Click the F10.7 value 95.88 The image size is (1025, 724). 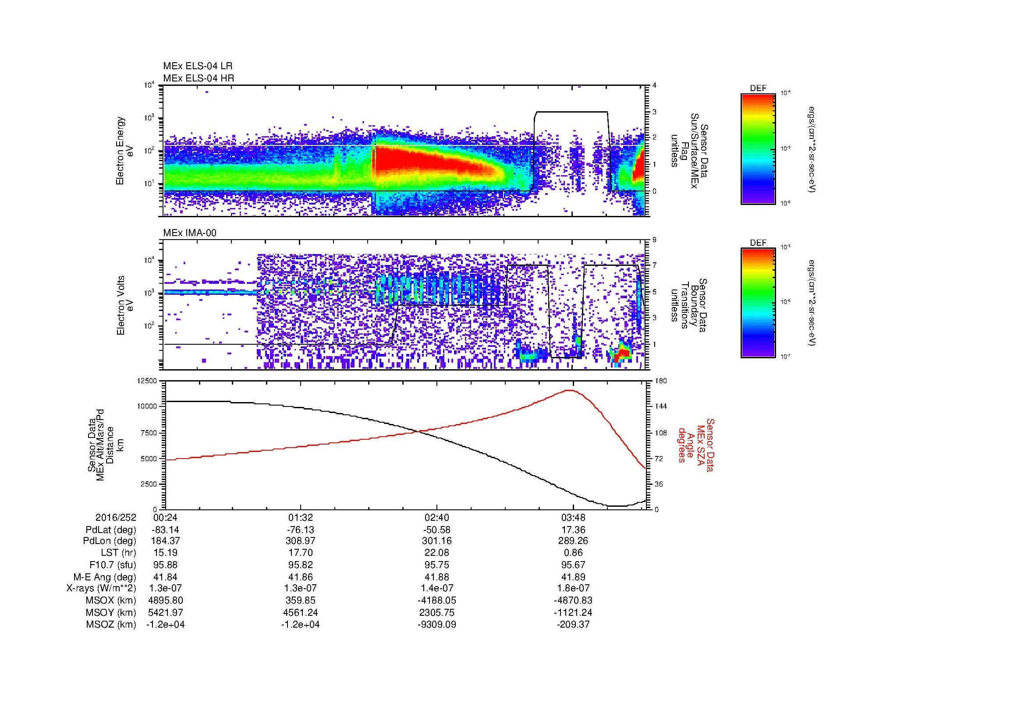pyautogui.click(x=165, y=565)
